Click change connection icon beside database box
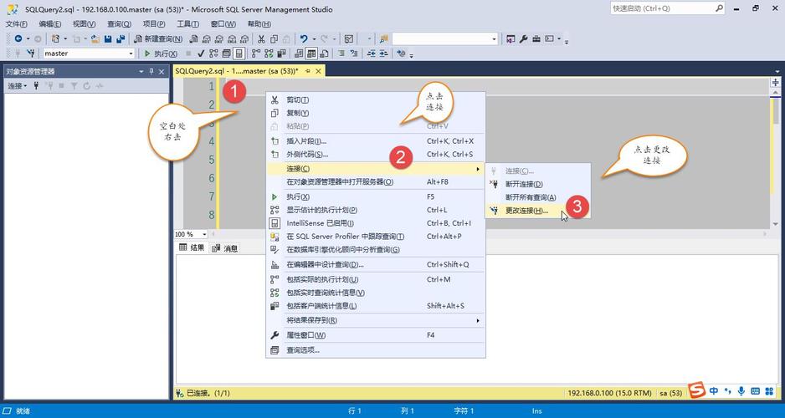The height and width of the screenshot is (418, 785). tap(31, 54)
